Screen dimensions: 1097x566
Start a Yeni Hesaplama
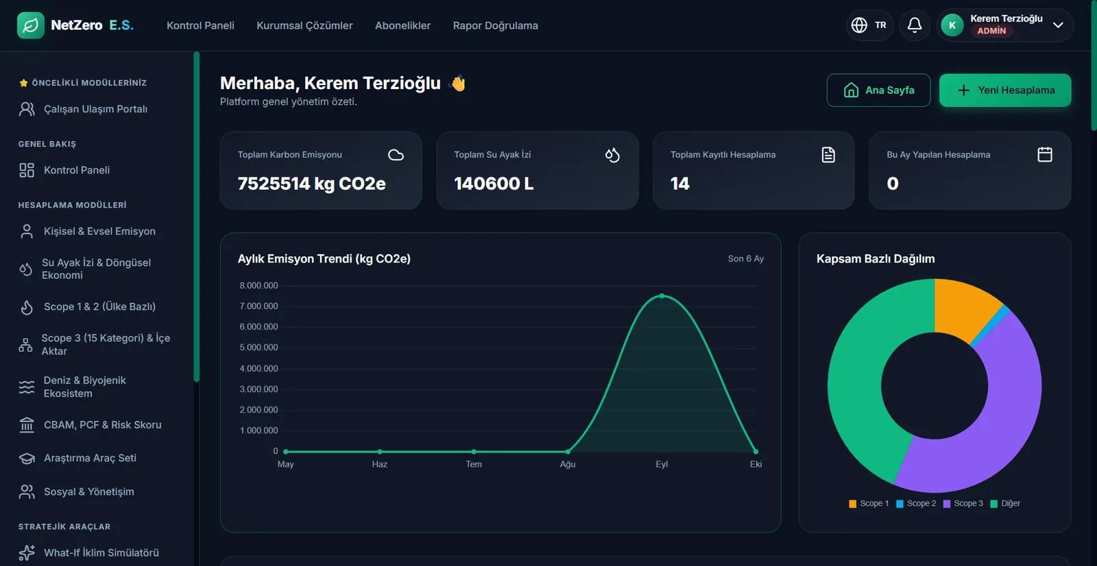point(1005,90)
